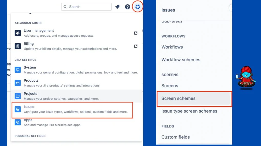Click the JIRA SETTINGS section label
Screen dimensions: 261x146
[26, 60]
